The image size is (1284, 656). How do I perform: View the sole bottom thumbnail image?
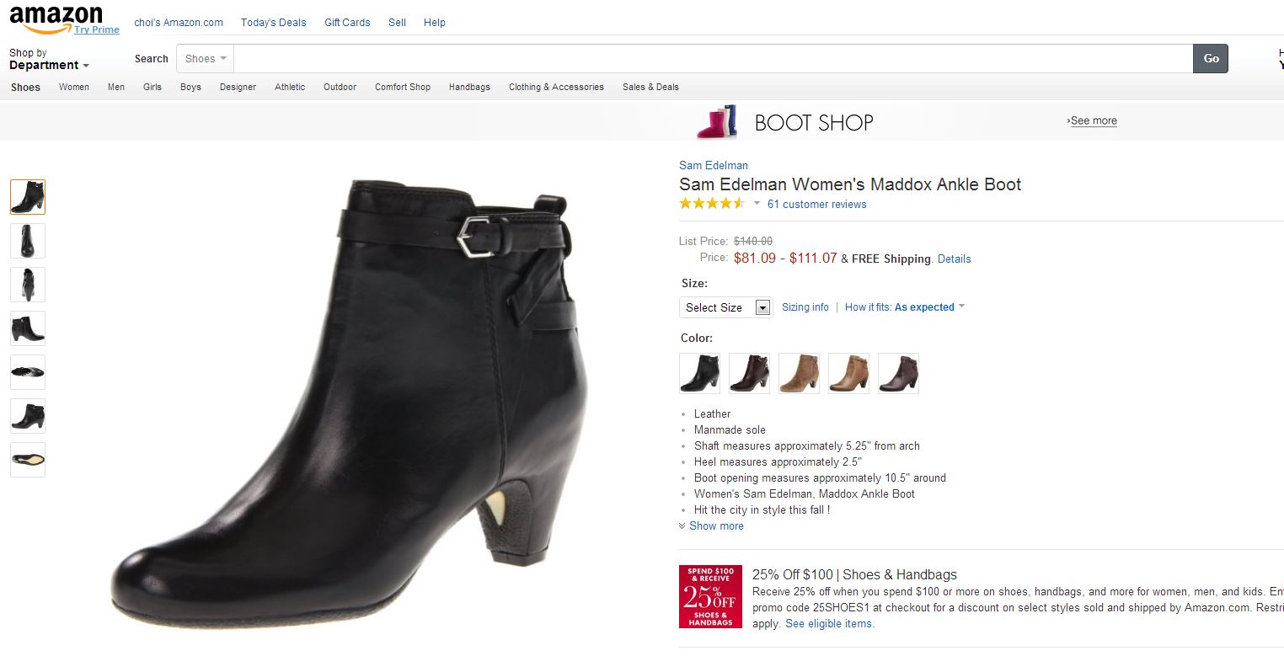pos(28,460)
